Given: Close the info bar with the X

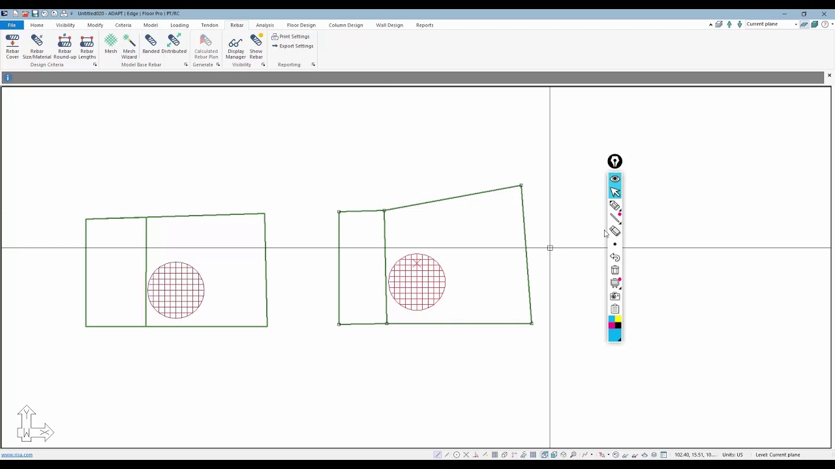Looking at the screenshot, I should pos(829,76).
